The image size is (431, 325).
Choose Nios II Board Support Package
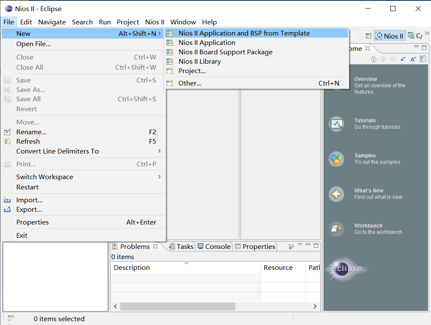tap(225, 52)
